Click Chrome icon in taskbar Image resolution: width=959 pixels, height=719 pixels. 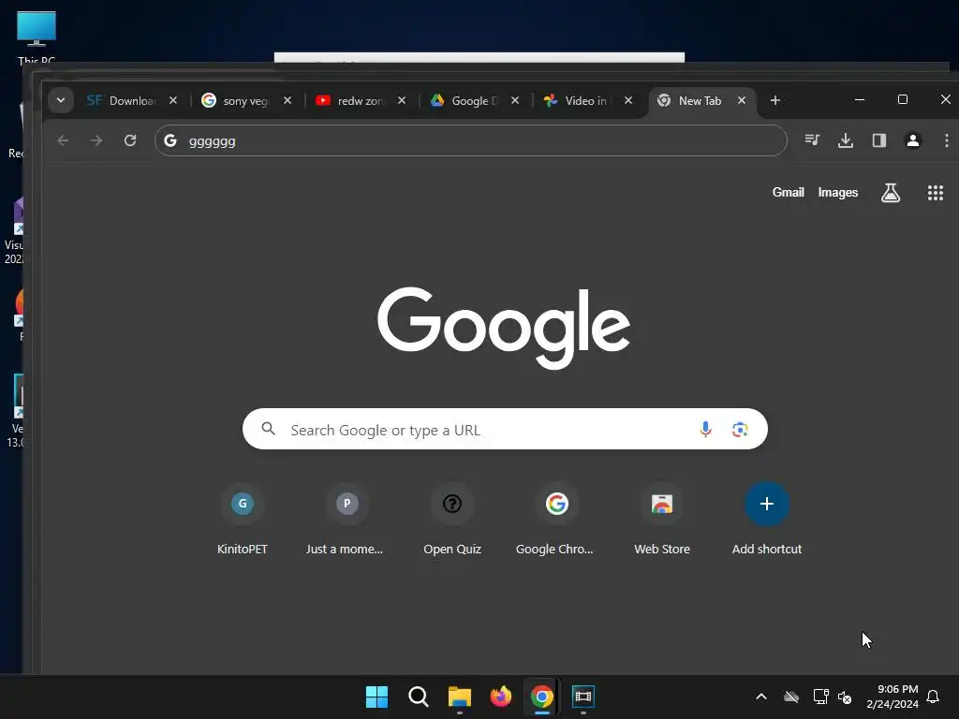(x=542, y=697)
